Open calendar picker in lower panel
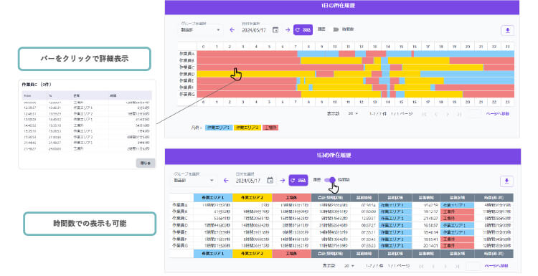This screenshot has height=276, width=538. click(x=270, y=180)
